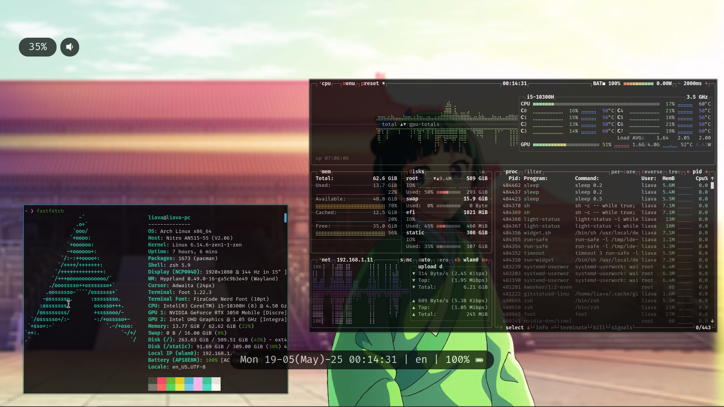Switch to next network interface arrow
724x407 pixels.
coord(485,260)
